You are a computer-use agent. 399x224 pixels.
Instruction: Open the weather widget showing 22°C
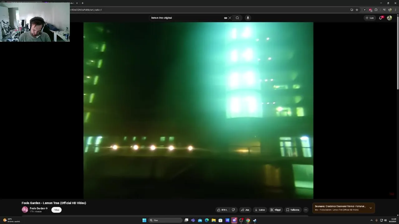tap(12, 220)
